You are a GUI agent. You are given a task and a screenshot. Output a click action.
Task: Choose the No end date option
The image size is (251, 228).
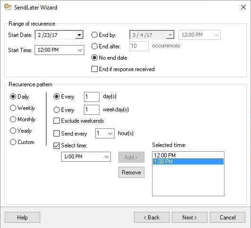(x=94, y=58)
